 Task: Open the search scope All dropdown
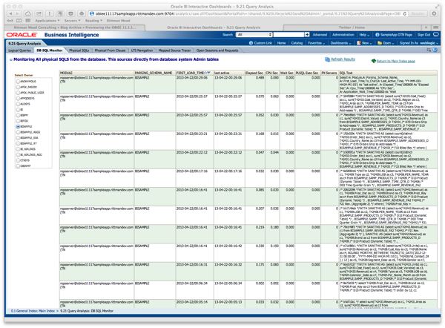coord(254,35)
